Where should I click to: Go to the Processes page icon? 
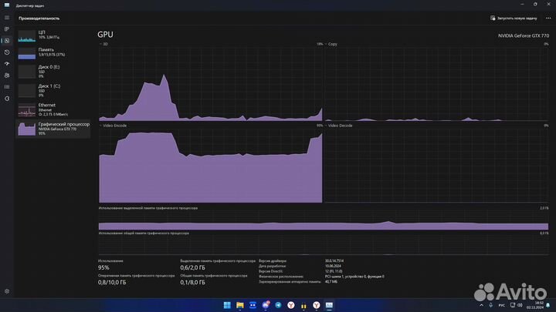point(7,29)
